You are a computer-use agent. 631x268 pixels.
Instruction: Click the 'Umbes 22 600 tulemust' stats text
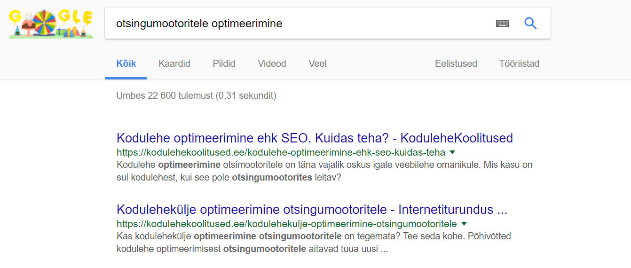196,96
